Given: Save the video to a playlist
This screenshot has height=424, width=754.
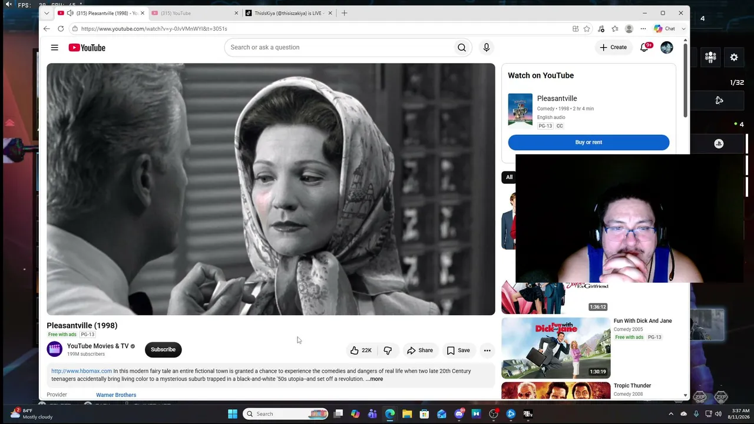Looking at the screenshot, I should point(458,350).
